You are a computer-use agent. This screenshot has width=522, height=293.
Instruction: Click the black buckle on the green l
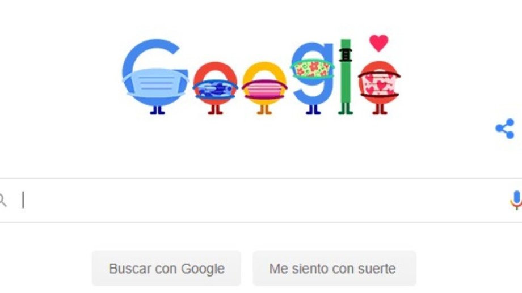click(x=346, y=55)
